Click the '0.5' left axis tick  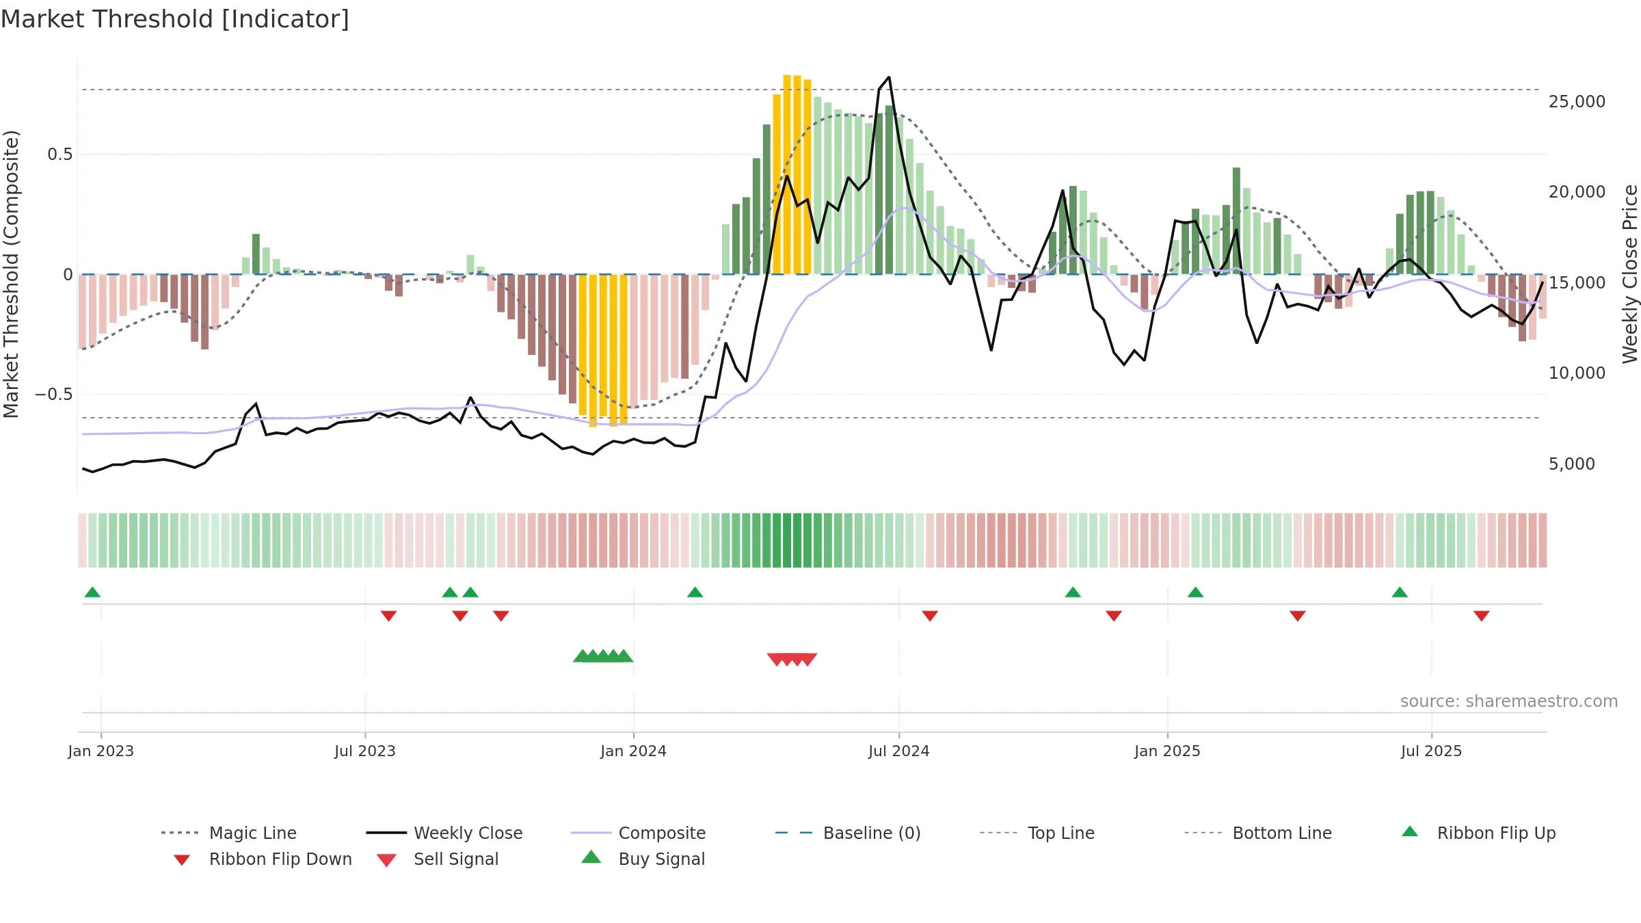pyautogui.click(x=60, y=155)
